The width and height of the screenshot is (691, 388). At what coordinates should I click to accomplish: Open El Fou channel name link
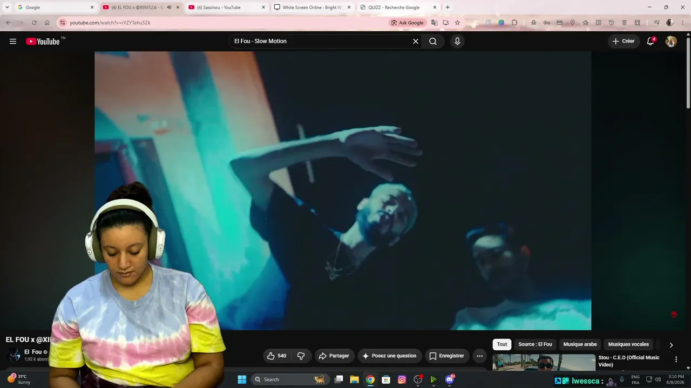point(33,352)
